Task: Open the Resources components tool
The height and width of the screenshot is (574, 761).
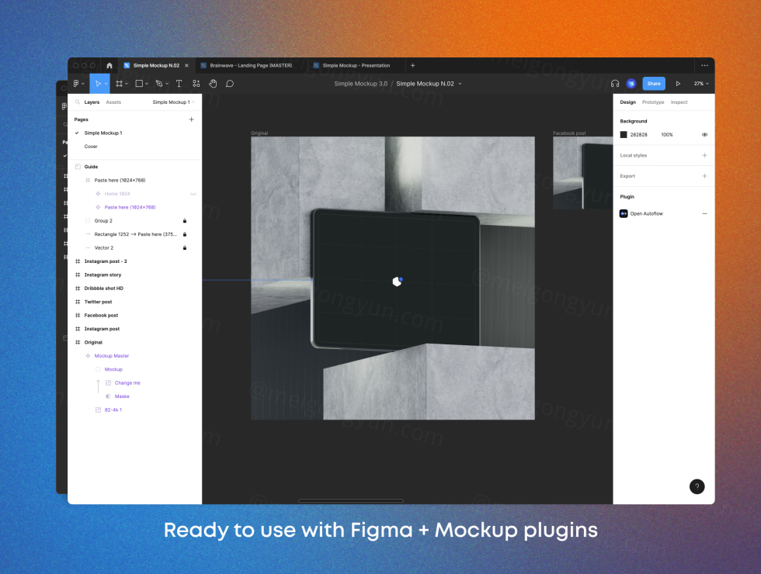Action: point(196,84)
